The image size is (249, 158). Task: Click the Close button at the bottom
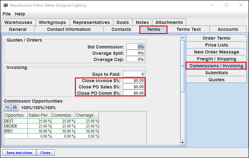click(x=46, y=153)
